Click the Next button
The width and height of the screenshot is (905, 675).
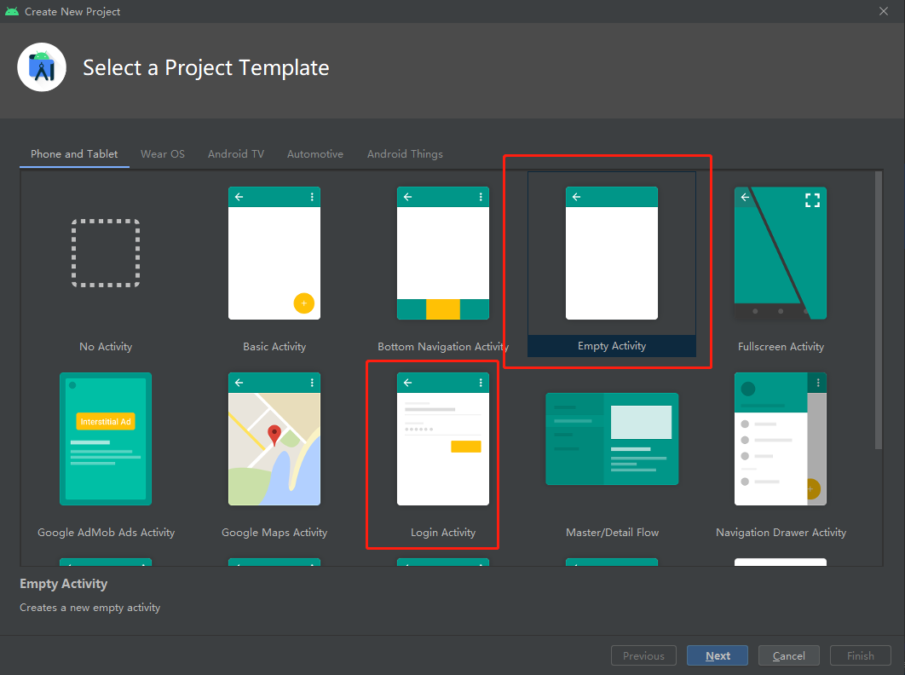[718, 656]
